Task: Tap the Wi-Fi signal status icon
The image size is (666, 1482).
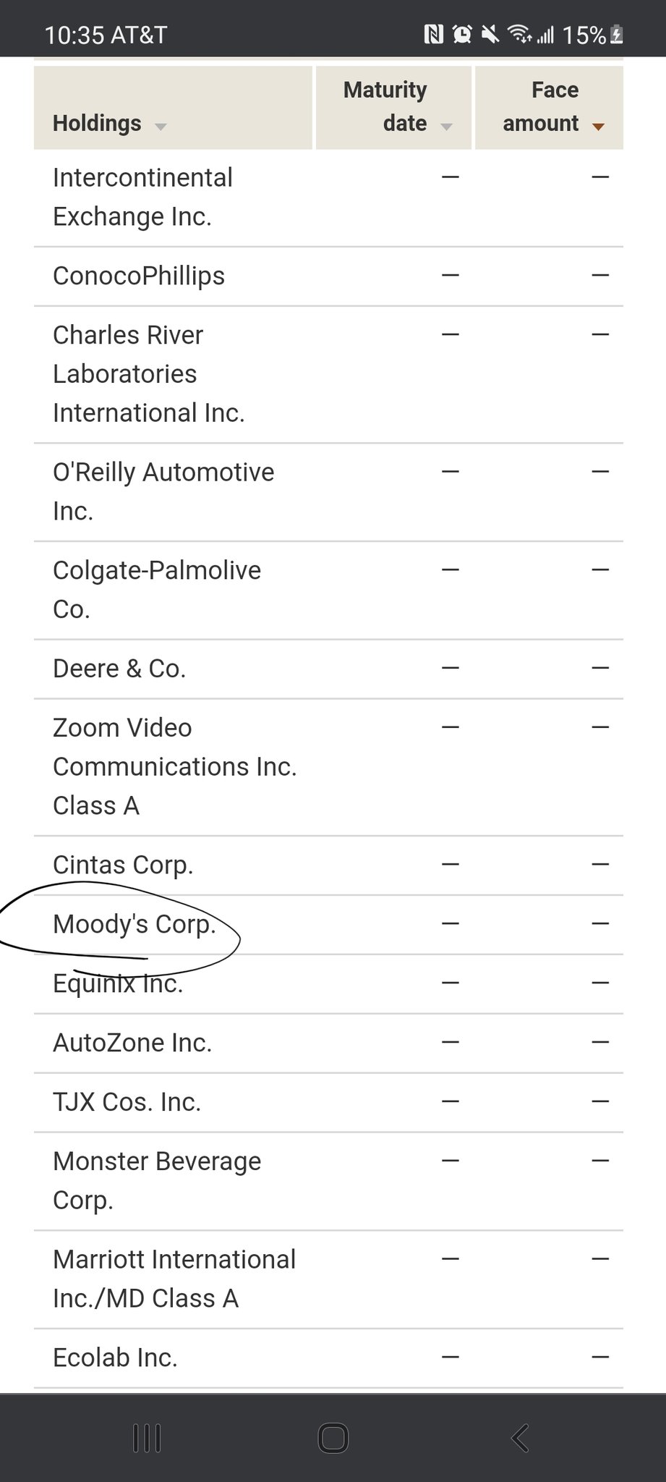Action: pyautogui.click(x=520, y=34)
